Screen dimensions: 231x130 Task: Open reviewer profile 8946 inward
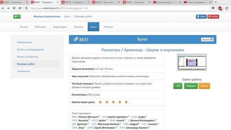(118, 120)
